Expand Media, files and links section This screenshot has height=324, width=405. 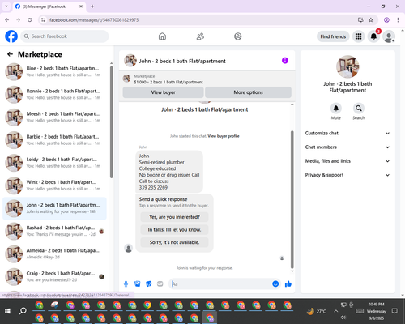click(x=347, y=161)
